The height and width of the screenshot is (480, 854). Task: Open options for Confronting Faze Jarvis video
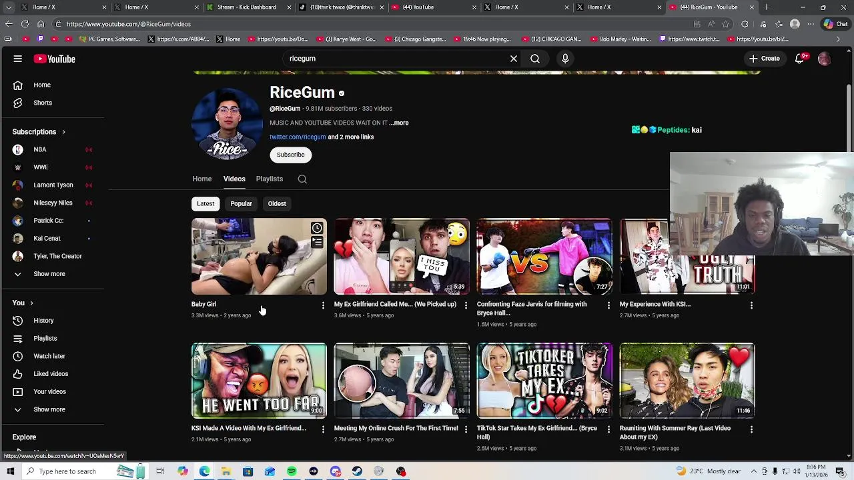pyautogui.click(x=608, y=305)
